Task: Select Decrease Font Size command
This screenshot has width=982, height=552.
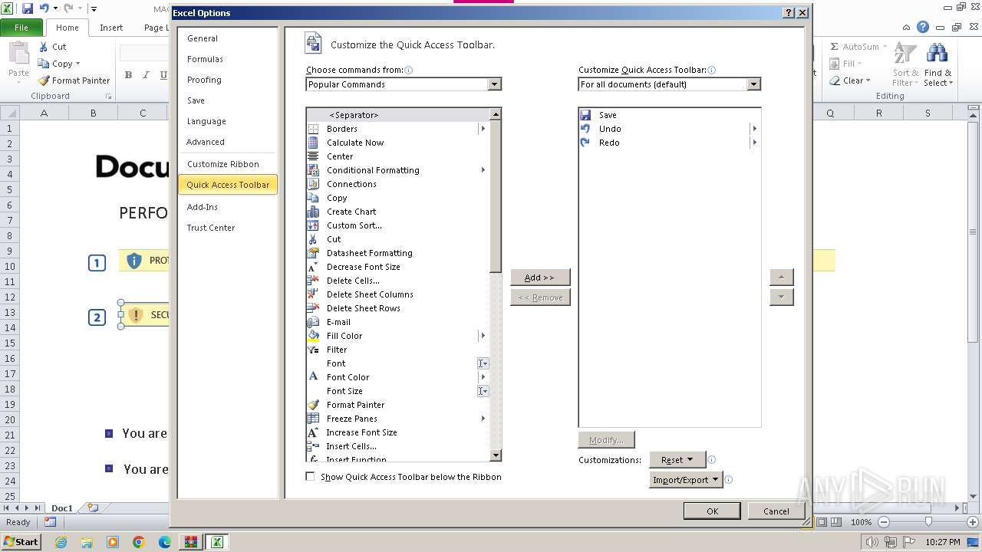Action: pyautogui.click(x=397, y=267)
